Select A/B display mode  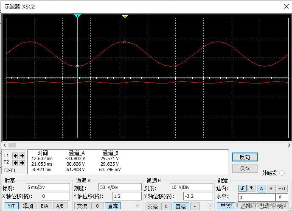pyautogui.click(x=60, y=206)
